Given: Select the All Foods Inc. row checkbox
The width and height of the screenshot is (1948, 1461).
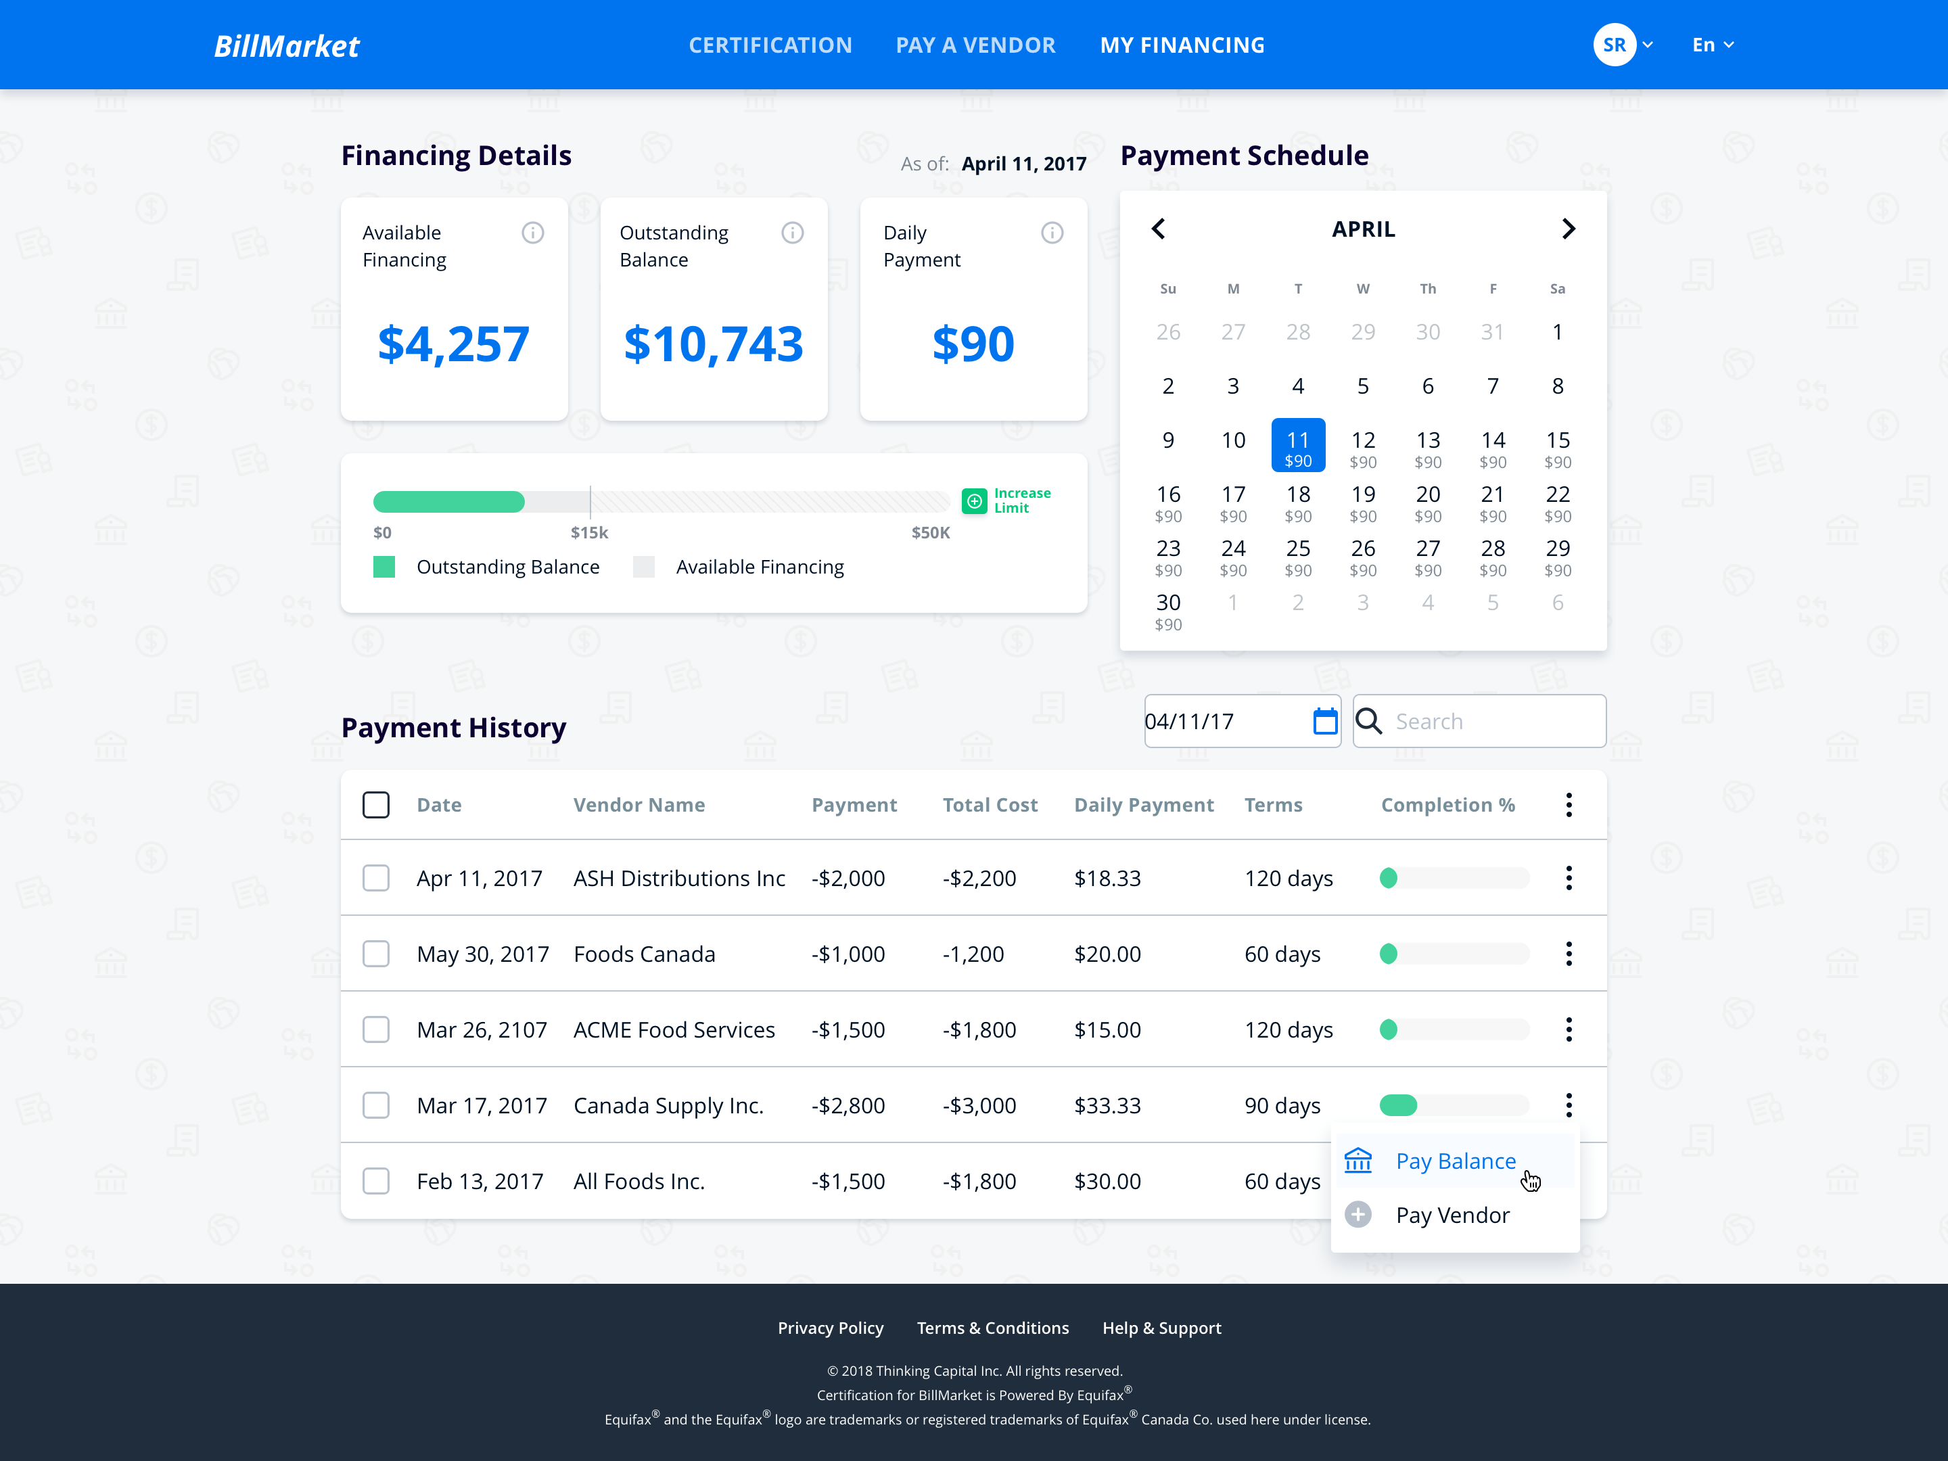Looking at the screenshot, I should pos(376,1181).
